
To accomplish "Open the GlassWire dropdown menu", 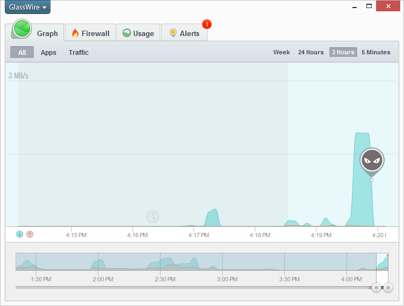I will pyautogui.click(x=27, y=7).
